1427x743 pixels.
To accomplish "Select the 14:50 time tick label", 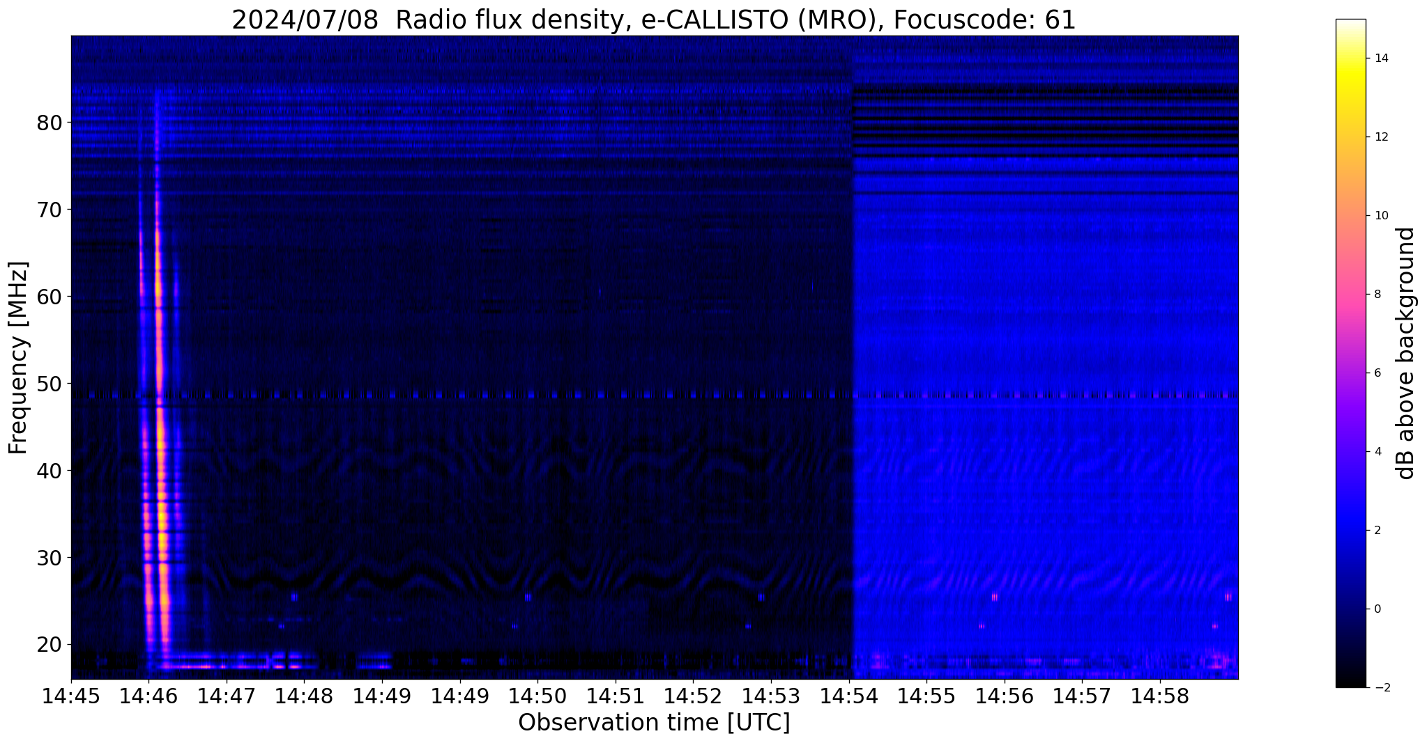I will click(x=537, y=696).
